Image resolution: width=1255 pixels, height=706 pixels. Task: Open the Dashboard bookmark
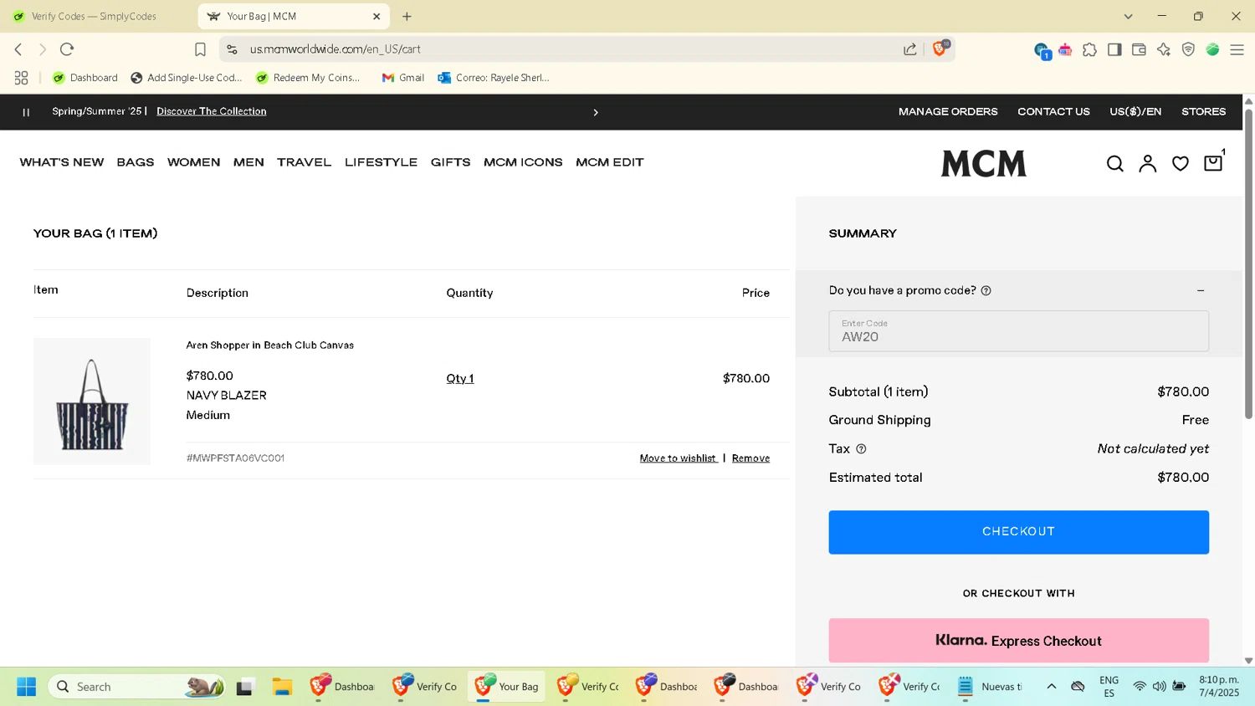[85, 78]
